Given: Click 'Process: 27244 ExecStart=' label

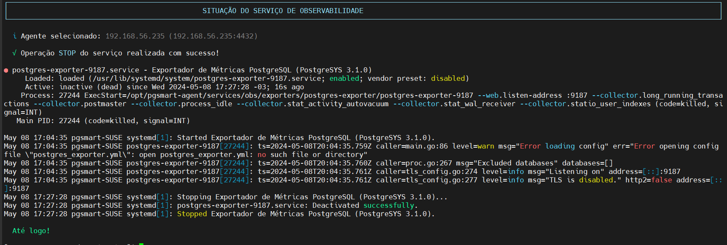Looking at the screenshot, I should click(74, 95).
